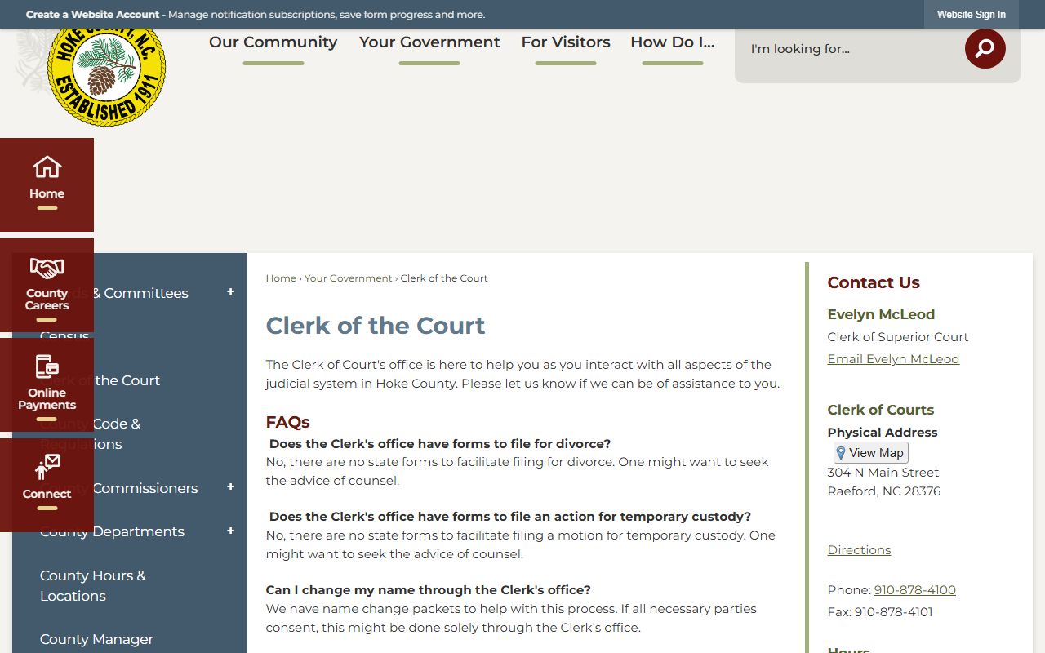
Task: Click the Physical Address label
Action: pyautogui.click(x=883, y=433)
